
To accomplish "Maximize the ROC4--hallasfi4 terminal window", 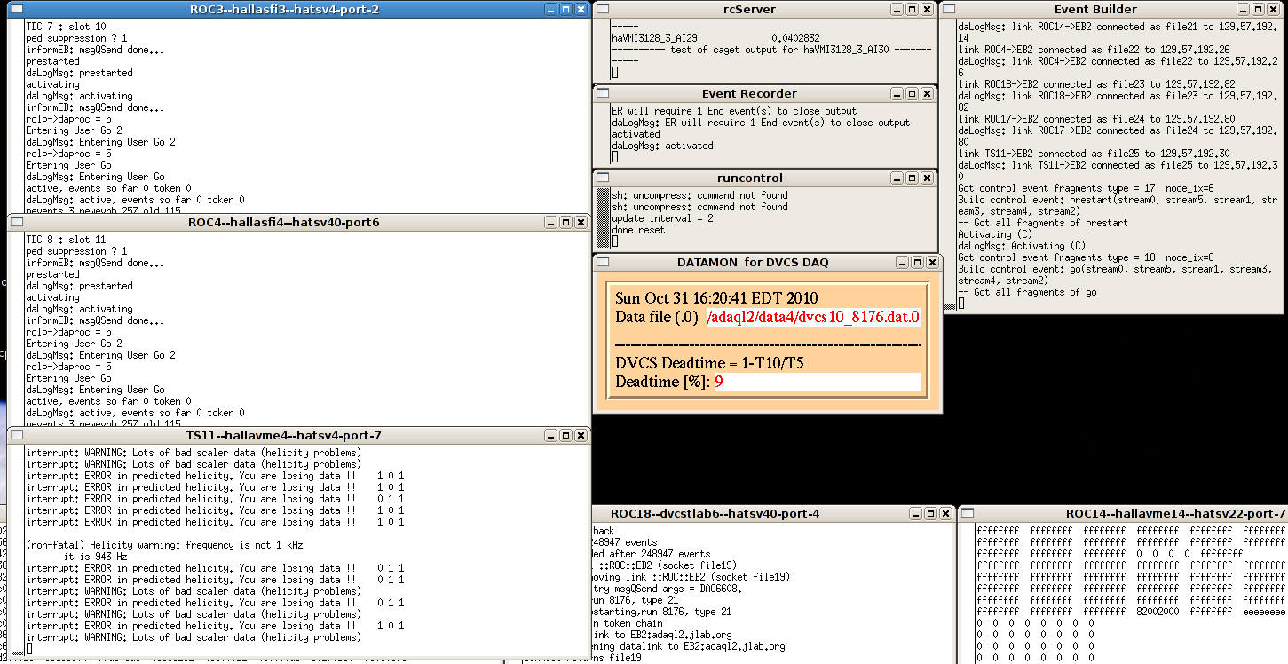I will pyautogui.click(x=565, y=222).
